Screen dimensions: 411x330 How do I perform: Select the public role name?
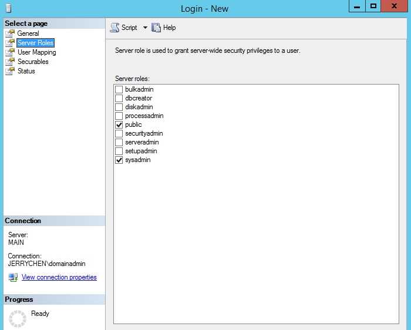133,124
